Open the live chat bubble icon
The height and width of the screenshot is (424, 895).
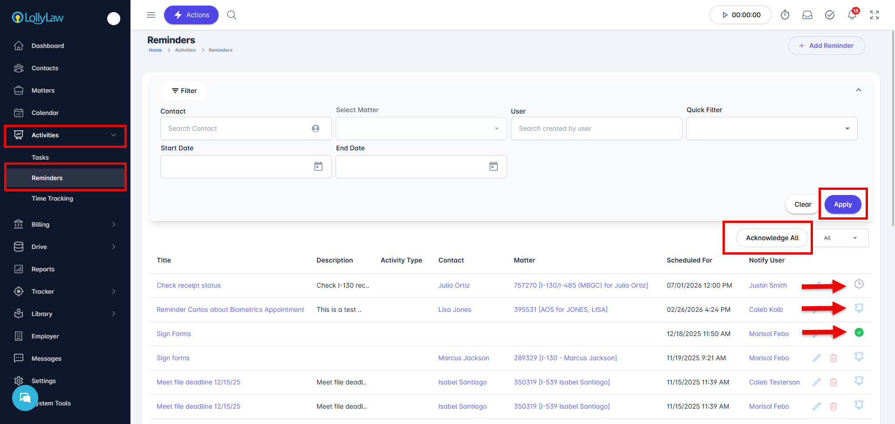pyautogui.click(x=25, y=398)
